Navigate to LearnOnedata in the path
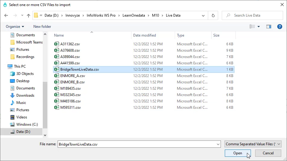Viewport: 287px width, 161px height. coord(133,15)
